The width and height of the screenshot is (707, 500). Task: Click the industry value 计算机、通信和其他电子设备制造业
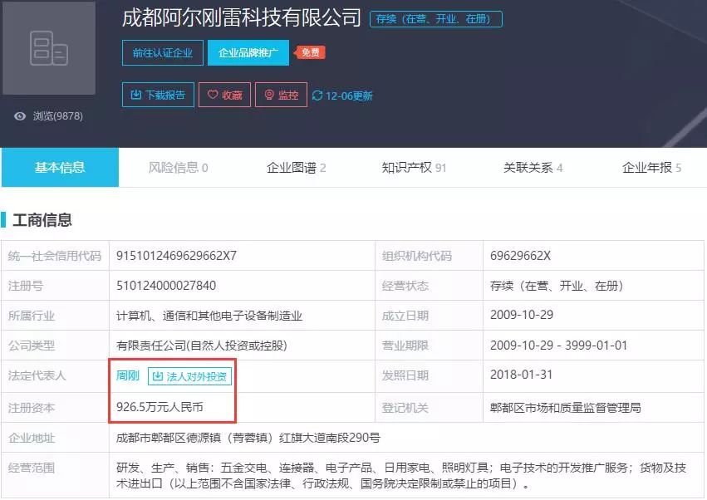click(209, 316)
